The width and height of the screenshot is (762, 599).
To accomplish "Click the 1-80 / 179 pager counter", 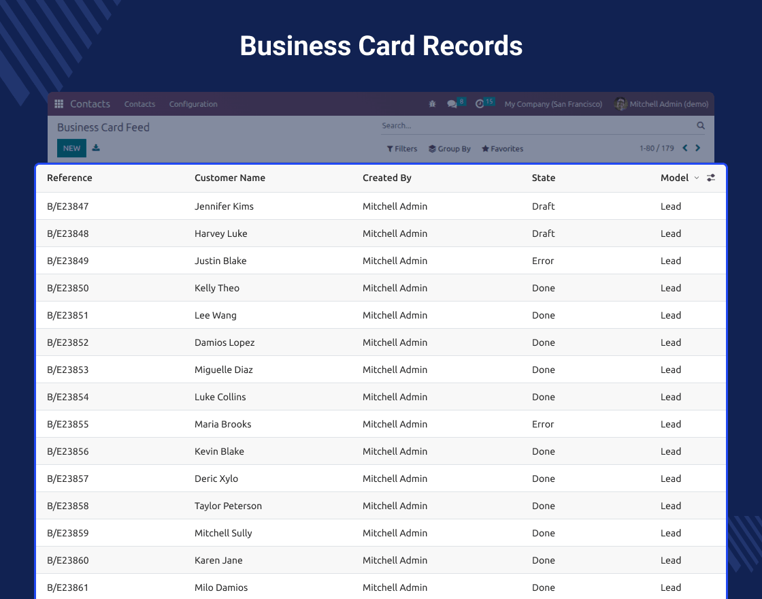I will tap(657, 148).
